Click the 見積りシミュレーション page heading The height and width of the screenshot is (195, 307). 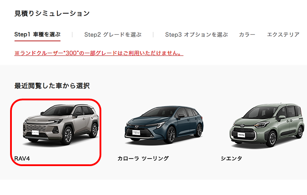click(52, 13)
